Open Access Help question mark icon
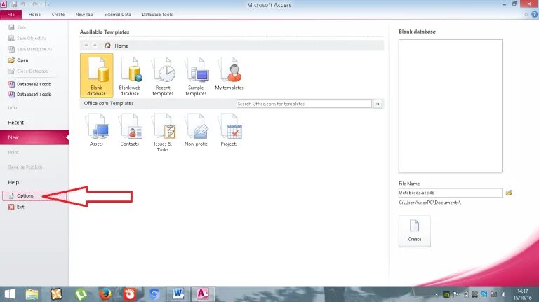The image size is (539, 302). point(535,14)
